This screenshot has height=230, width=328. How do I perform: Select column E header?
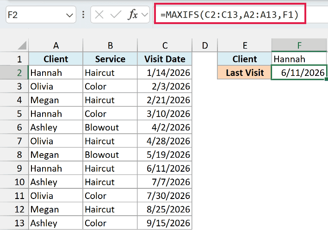245,45
